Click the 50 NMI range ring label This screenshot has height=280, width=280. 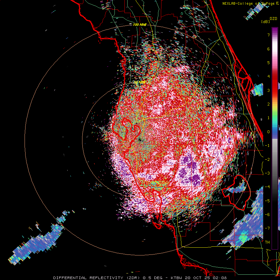(140, 82)
